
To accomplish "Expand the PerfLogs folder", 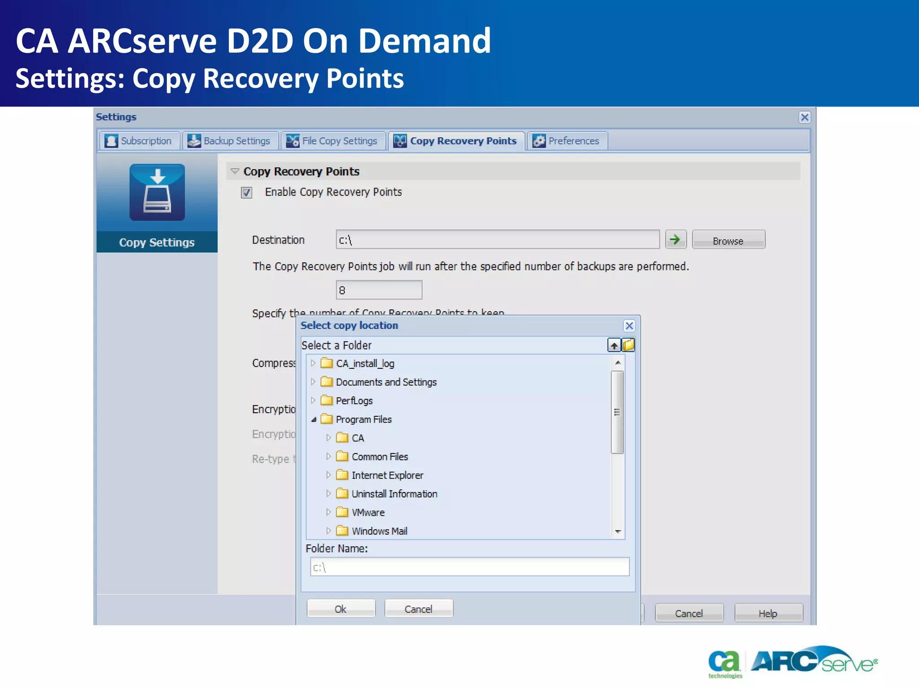I will point(313,400).
